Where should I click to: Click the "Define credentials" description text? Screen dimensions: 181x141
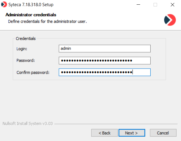47,21
